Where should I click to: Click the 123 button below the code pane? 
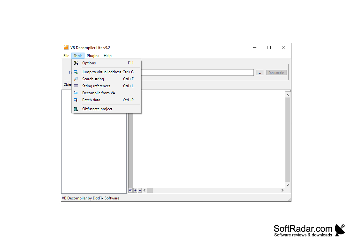coord(131,190)
